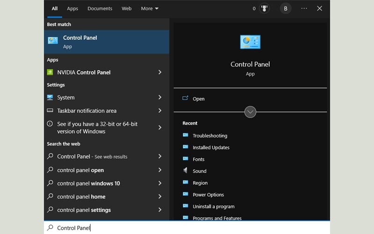Image resolution: width=374 pixels, height=234 pixels.
Task: Expand control panel windows 10 suggestion arrow
Action: pos(160,183)
